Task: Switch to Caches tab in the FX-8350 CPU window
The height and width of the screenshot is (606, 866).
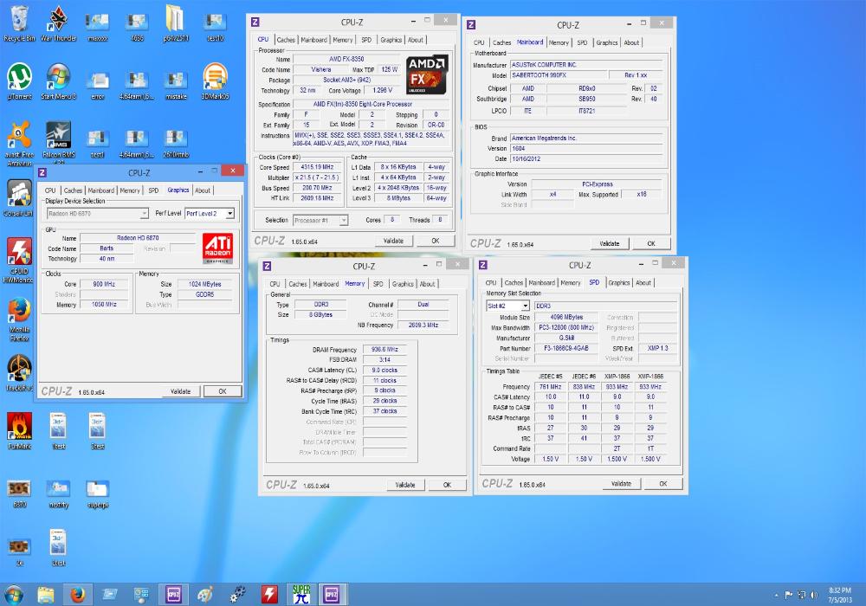Action: (x=286, y=40)
